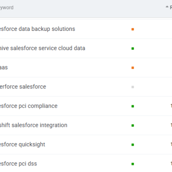This screenshot has height=172, width=172.
Task: Click the Keyword column header
Action: click(7, 8)
